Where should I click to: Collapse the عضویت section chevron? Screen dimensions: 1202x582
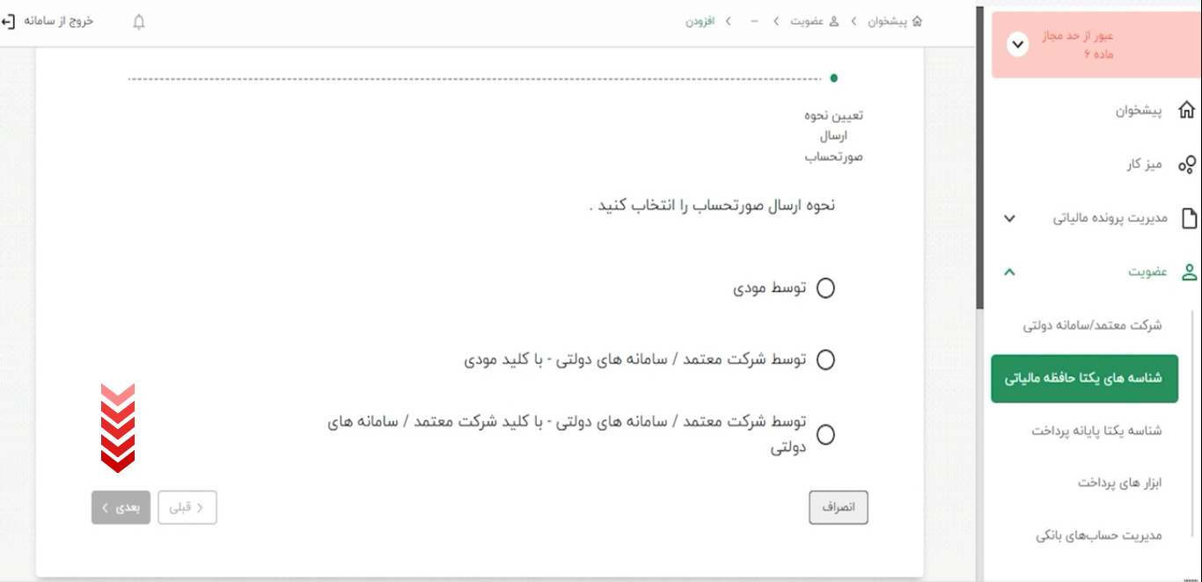point(1009,273)
